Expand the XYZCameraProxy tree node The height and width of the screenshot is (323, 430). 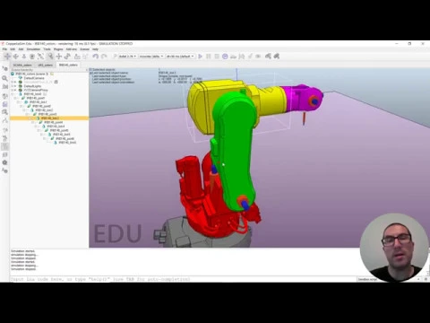pyautogui.click(x=13, y=90)
